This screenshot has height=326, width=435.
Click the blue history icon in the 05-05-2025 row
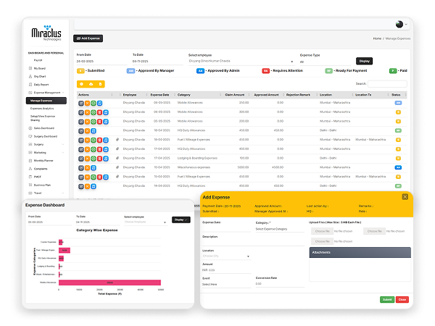pyautogui.click(x=106, y=122)
